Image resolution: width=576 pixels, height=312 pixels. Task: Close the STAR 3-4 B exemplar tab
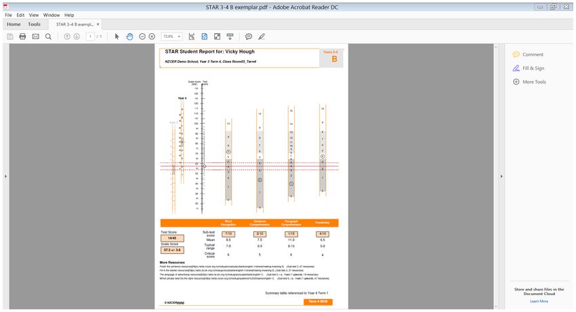coord(98,24)
